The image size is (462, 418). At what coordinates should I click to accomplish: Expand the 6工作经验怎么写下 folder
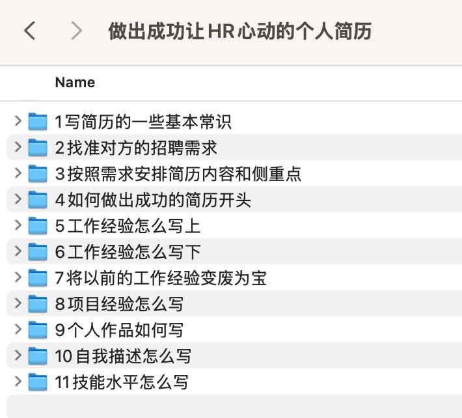[x=18, y=252]
